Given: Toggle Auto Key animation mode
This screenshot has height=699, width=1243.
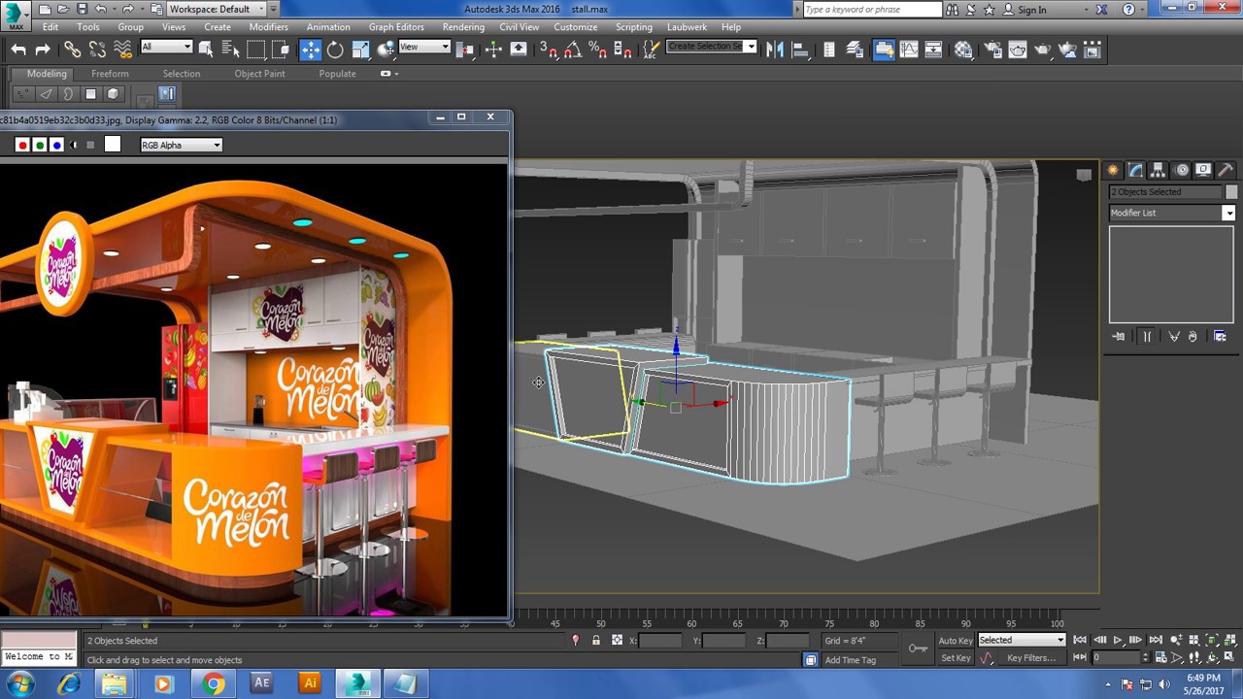Looking at the screenshot, I should [x=956, y=640].
